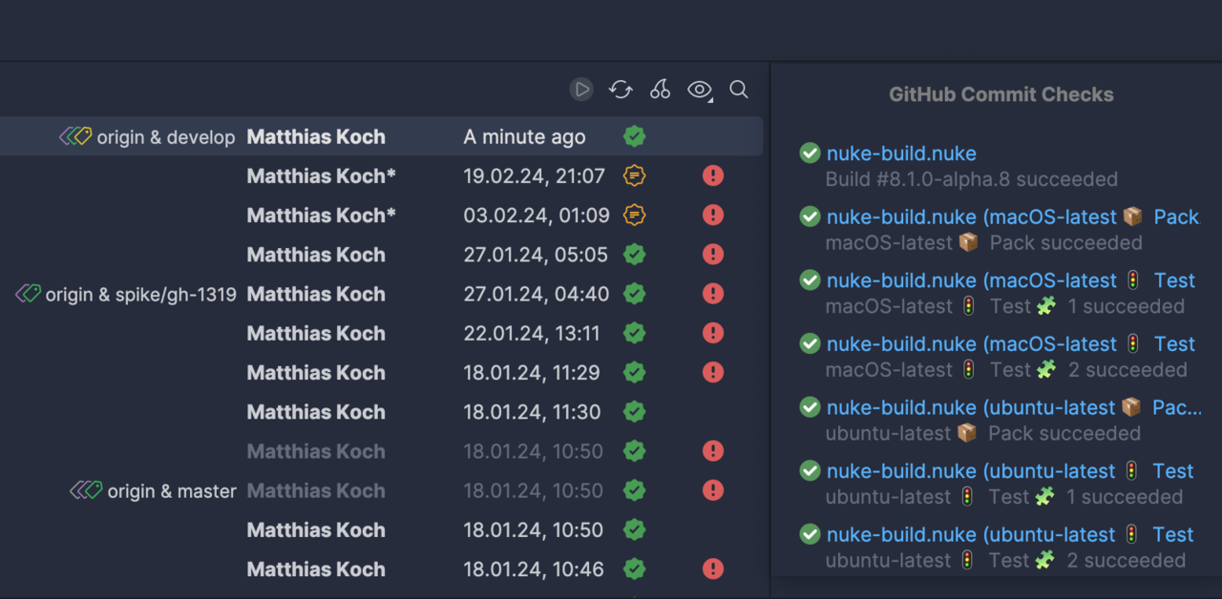Screen dimensions: 1222x599
Task: Click the tag icon beside origin & spike/gh-1319
Action: (29, 294)
